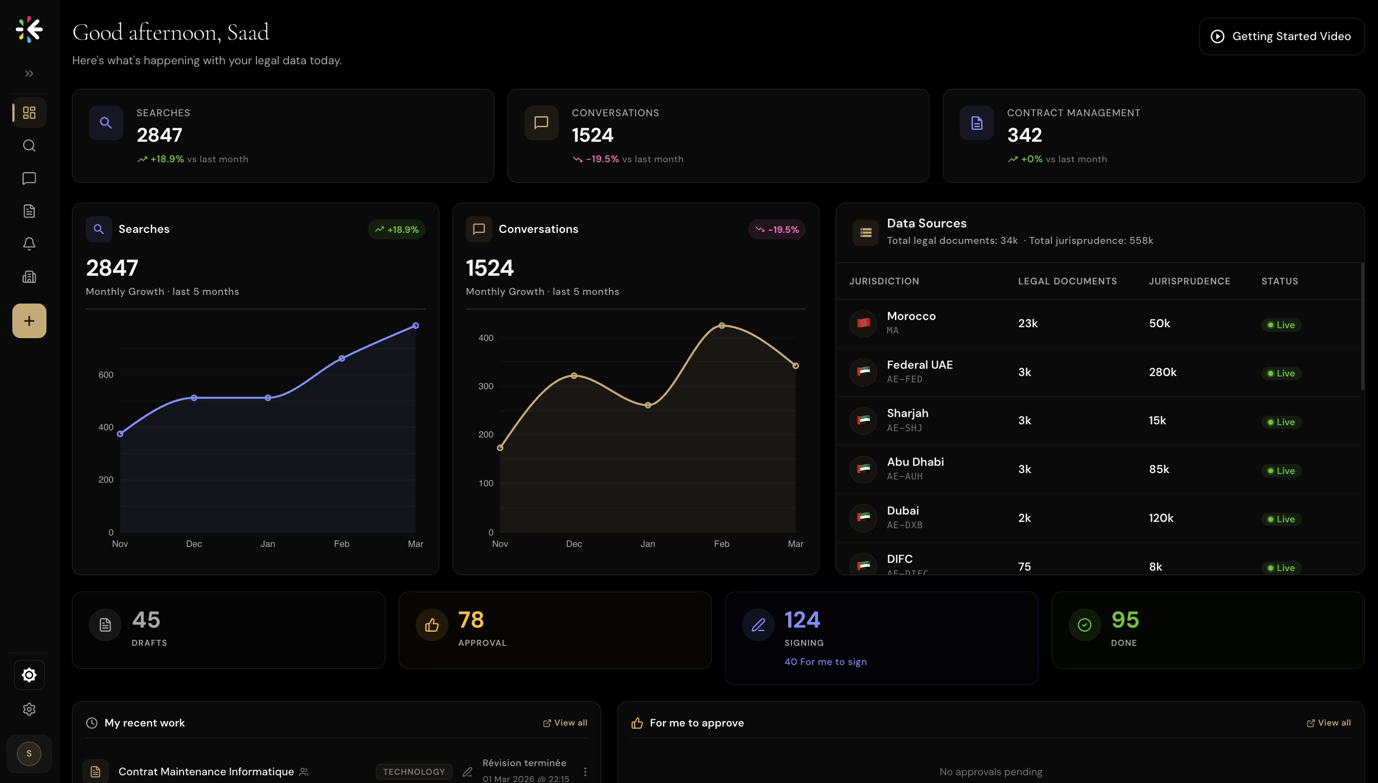Click the 280k jurisprudence value for Federal UAE
Image resolution: width=1378 pixels, height=783 pixels.
click(x=1162, y=372)
